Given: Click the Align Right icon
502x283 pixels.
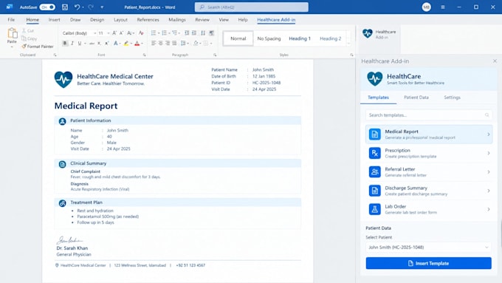Looking at the screenshot, I should tap(168, 44).
